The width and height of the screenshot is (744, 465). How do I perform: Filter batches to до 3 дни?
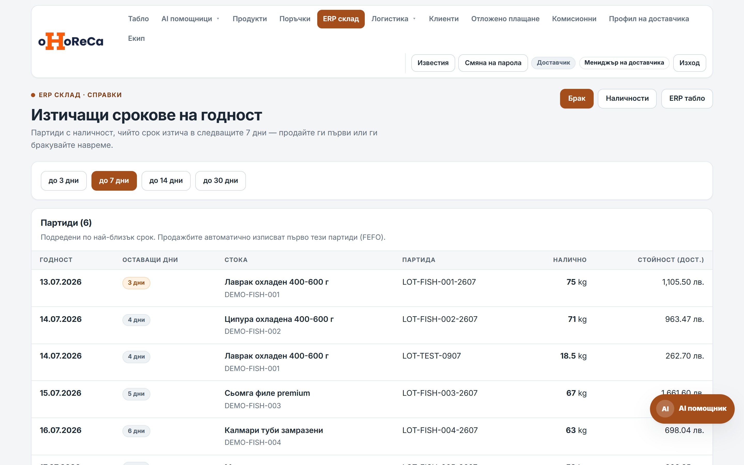pos(64,181)
